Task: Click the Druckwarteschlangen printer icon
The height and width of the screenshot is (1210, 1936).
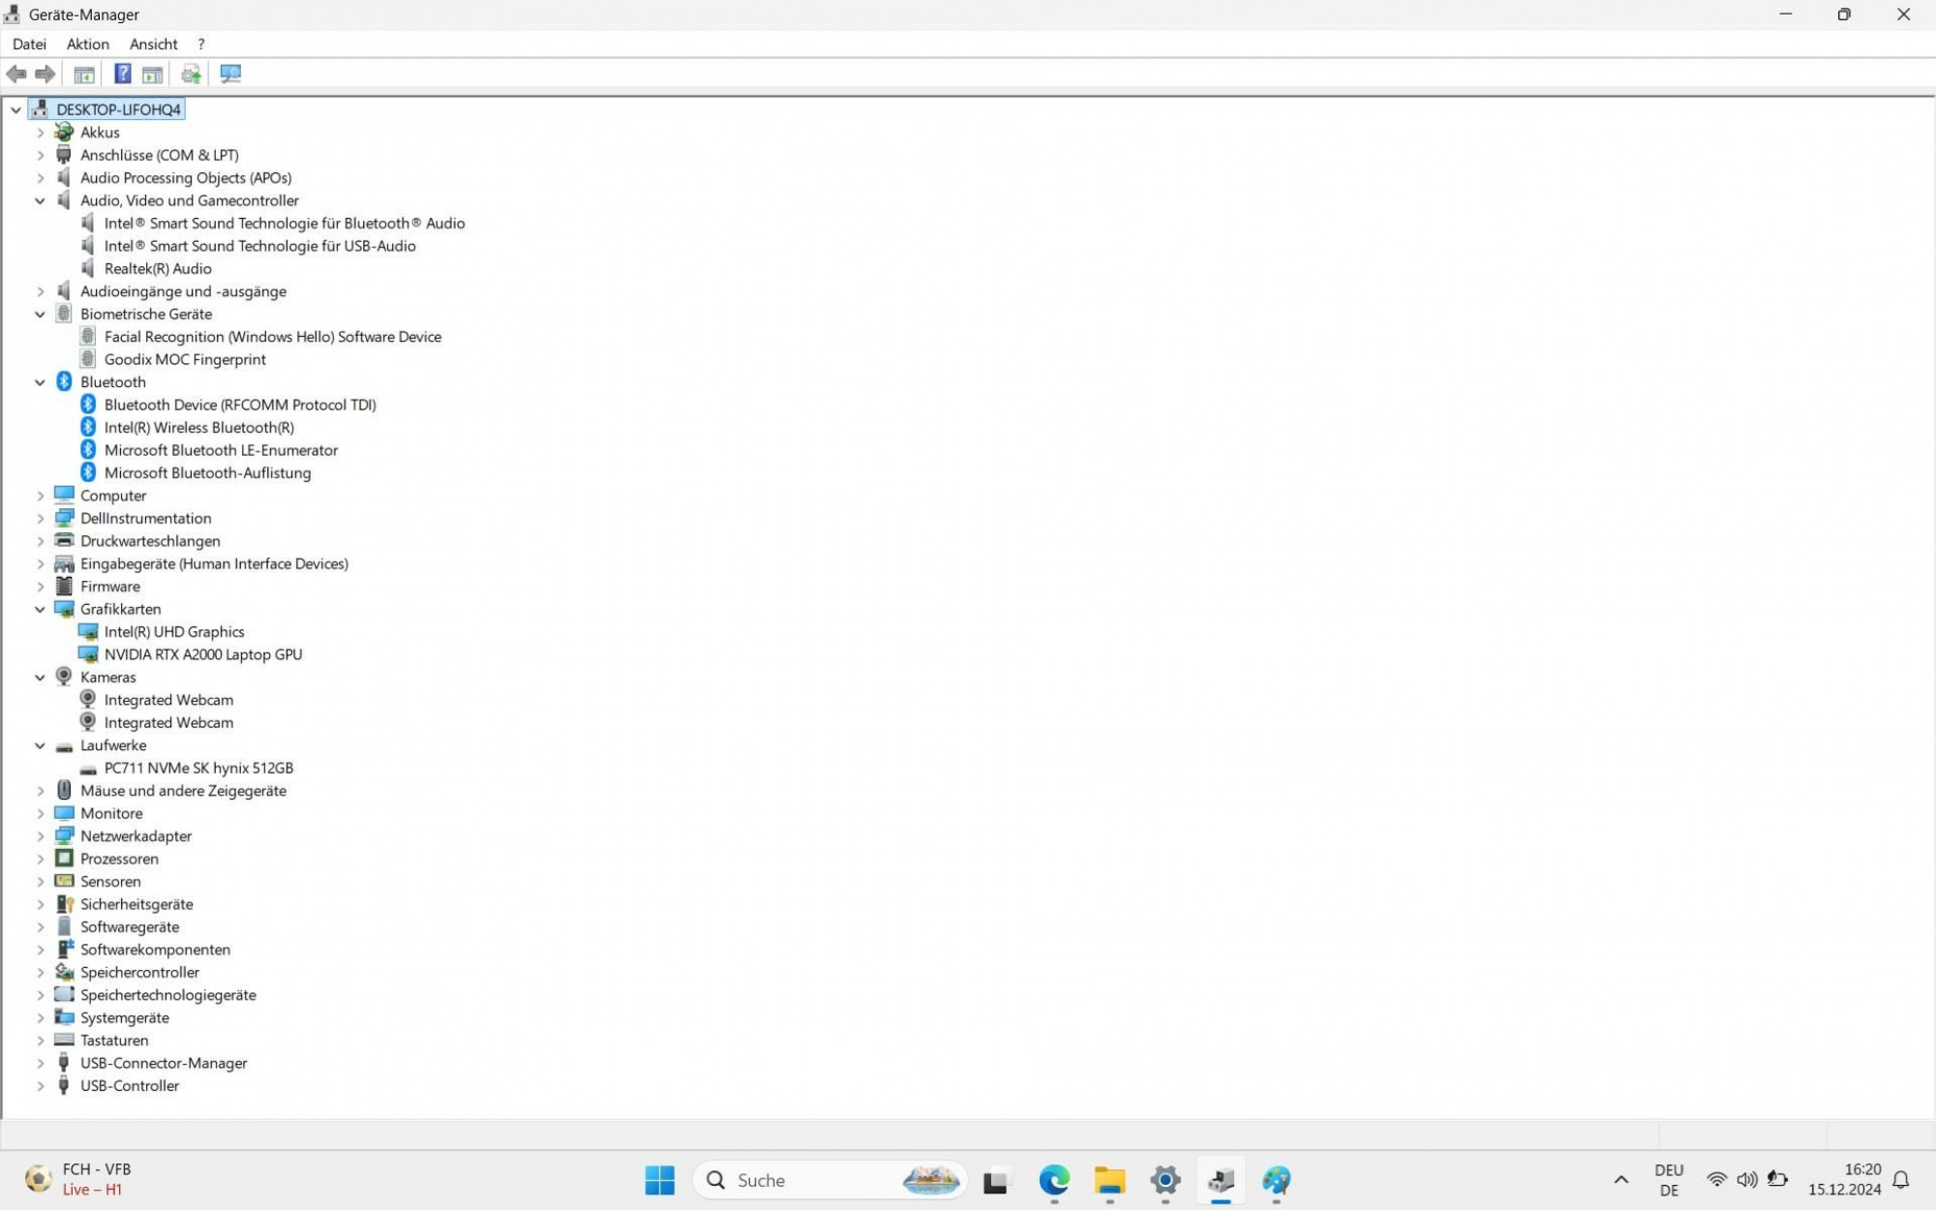Action: [x=64, y=540]
